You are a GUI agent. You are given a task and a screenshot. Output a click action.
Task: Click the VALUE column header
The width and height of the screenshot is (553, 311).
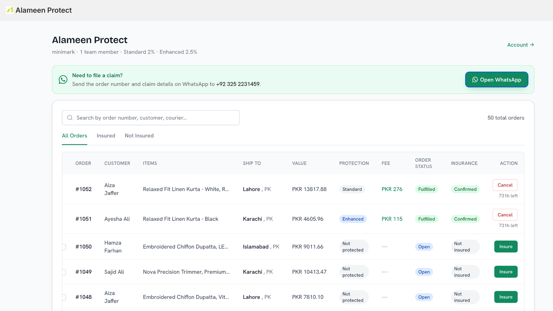coord(299,163)
